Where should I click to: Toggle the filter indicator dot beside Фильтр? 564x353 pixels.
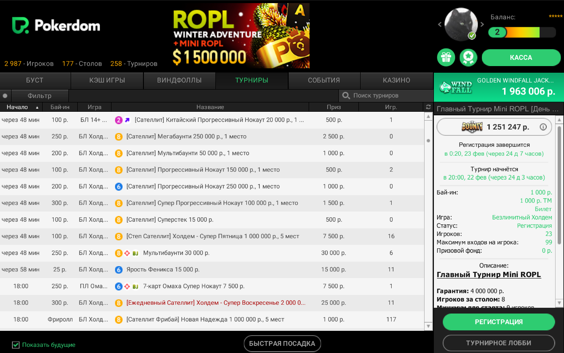pos(5,95)
